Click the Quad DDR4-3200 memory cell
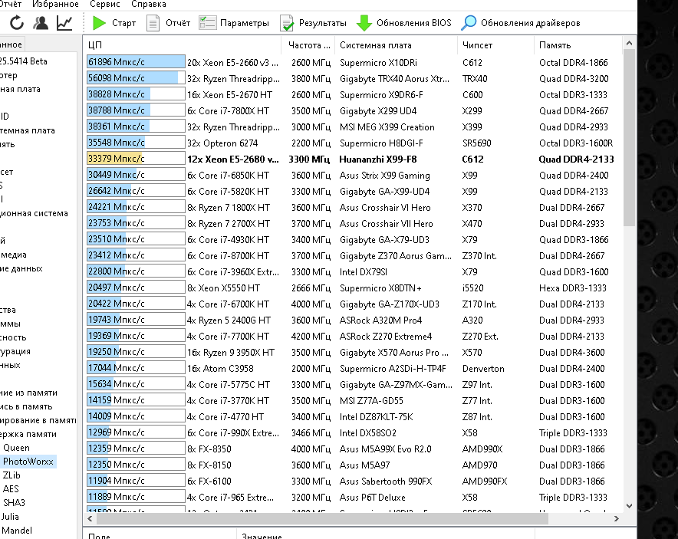 point(574,79)
